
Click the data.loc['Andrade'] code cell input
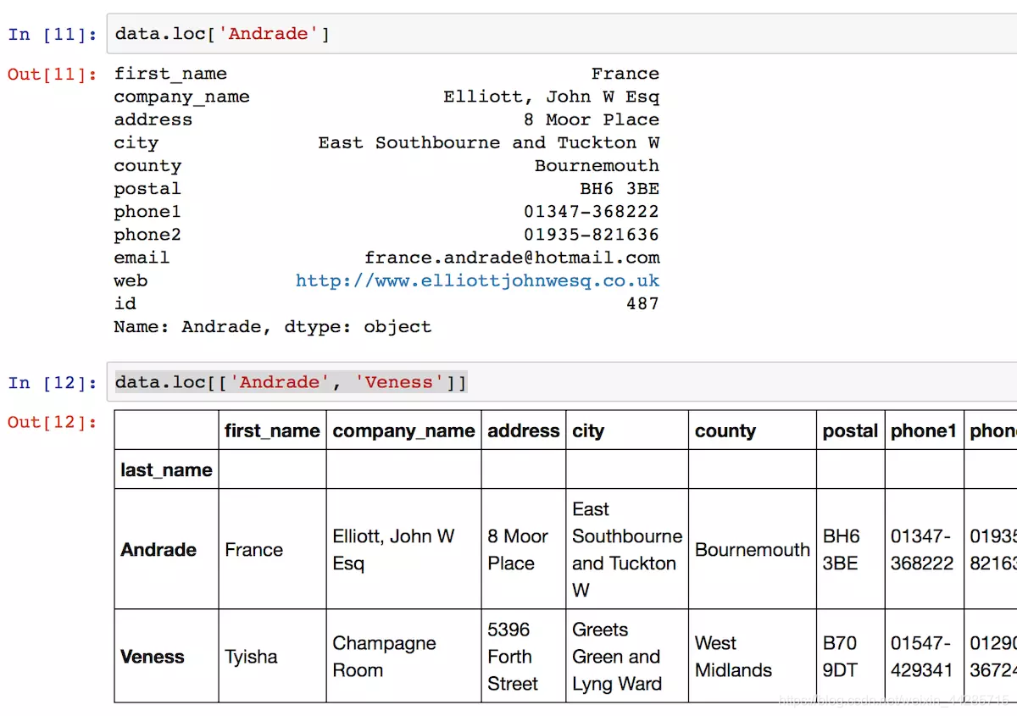[561, 34]
